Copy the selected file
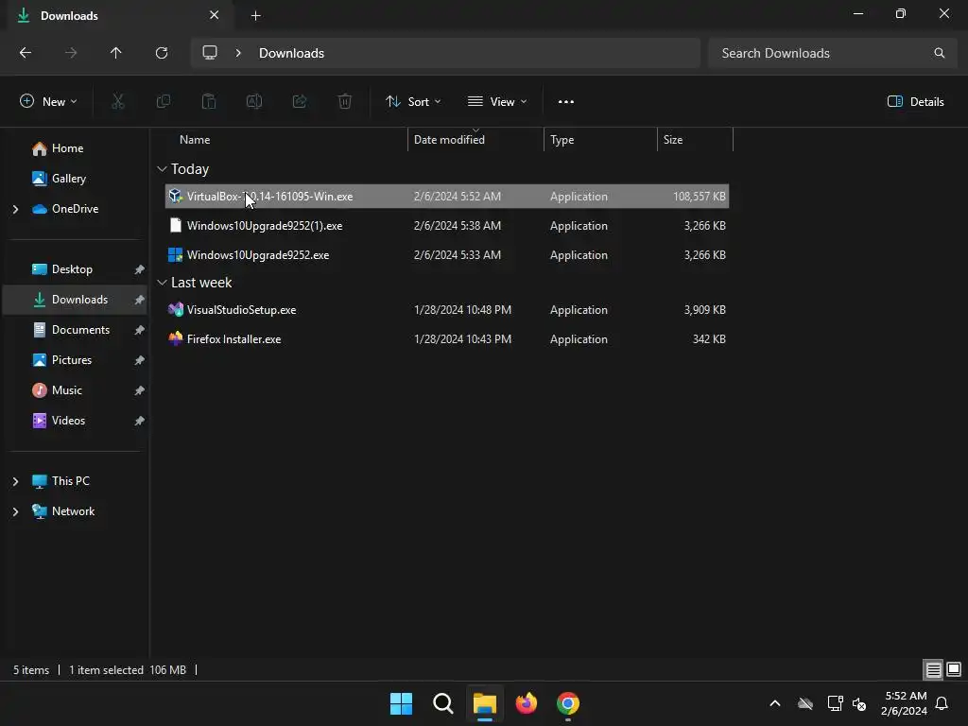Viewport: 968px width, 726px height. [x=164, y=101]
